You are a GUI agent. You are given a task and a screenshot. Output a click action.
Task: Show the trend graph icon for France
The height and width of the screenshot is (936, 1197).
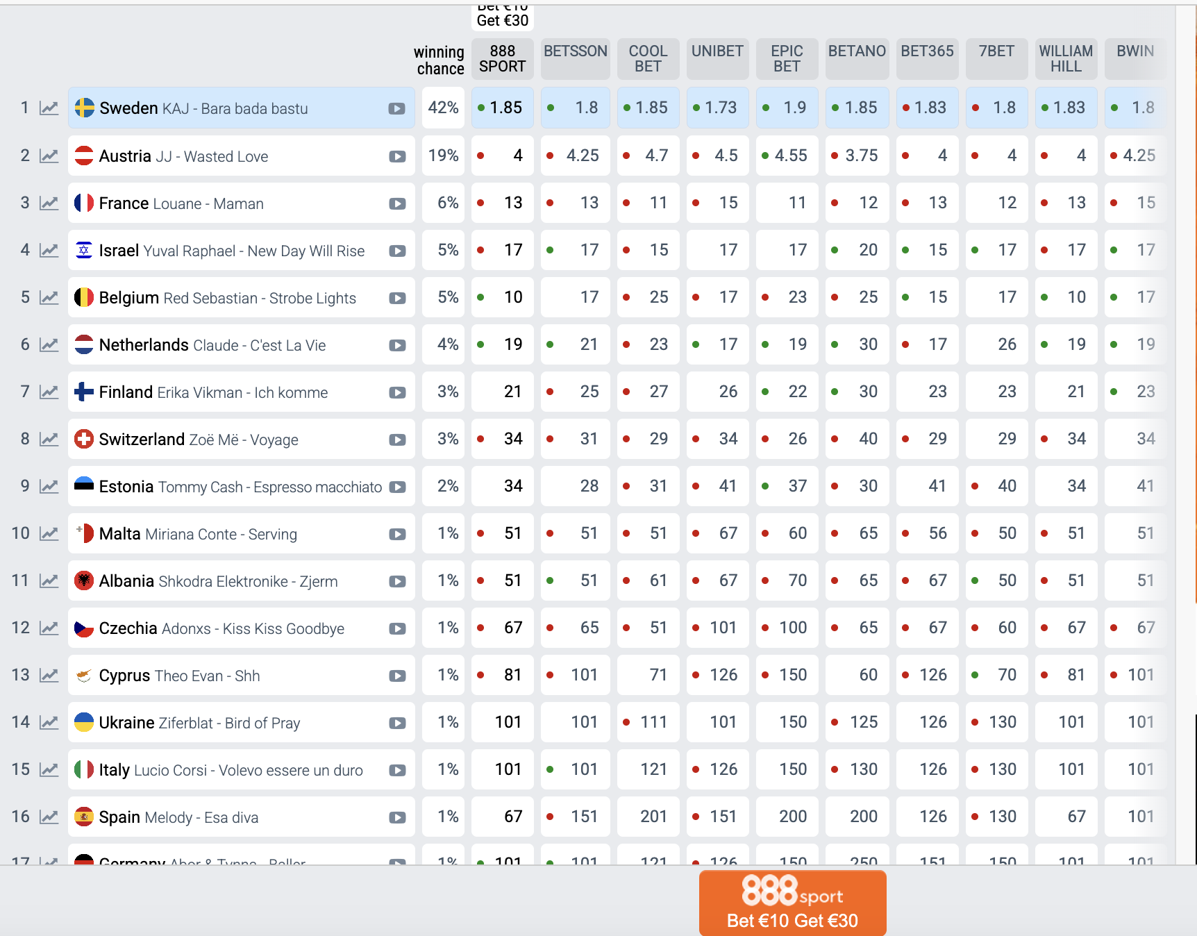pos(49,203)
